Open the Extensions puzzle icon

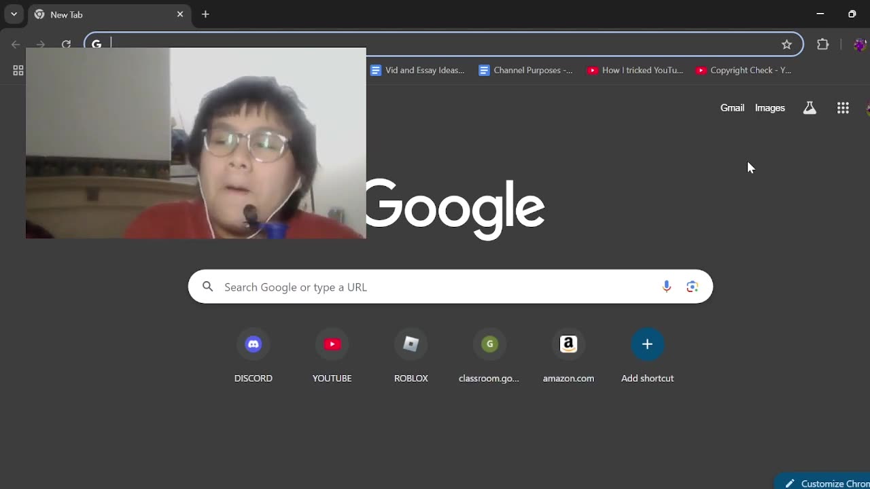[823, 44]
